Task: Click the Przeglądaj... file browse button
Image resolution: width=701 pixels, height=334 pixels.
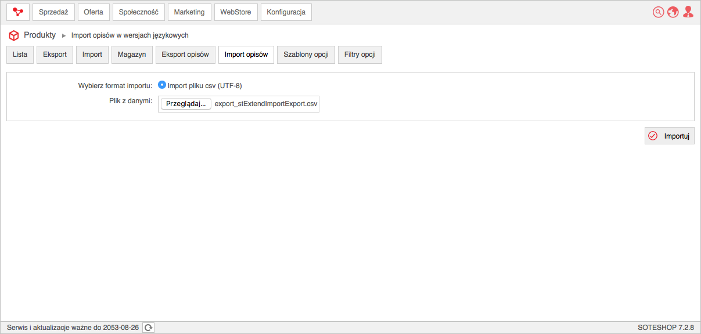Action: click(x=186, y=104)
